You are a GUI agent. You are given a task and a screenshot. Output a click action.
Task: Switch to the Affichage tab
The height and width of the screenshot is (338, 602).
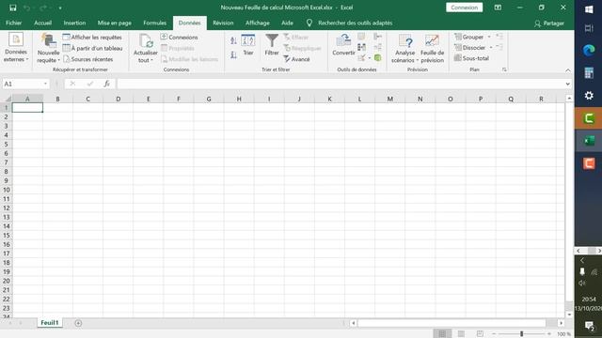pos(258,23)
